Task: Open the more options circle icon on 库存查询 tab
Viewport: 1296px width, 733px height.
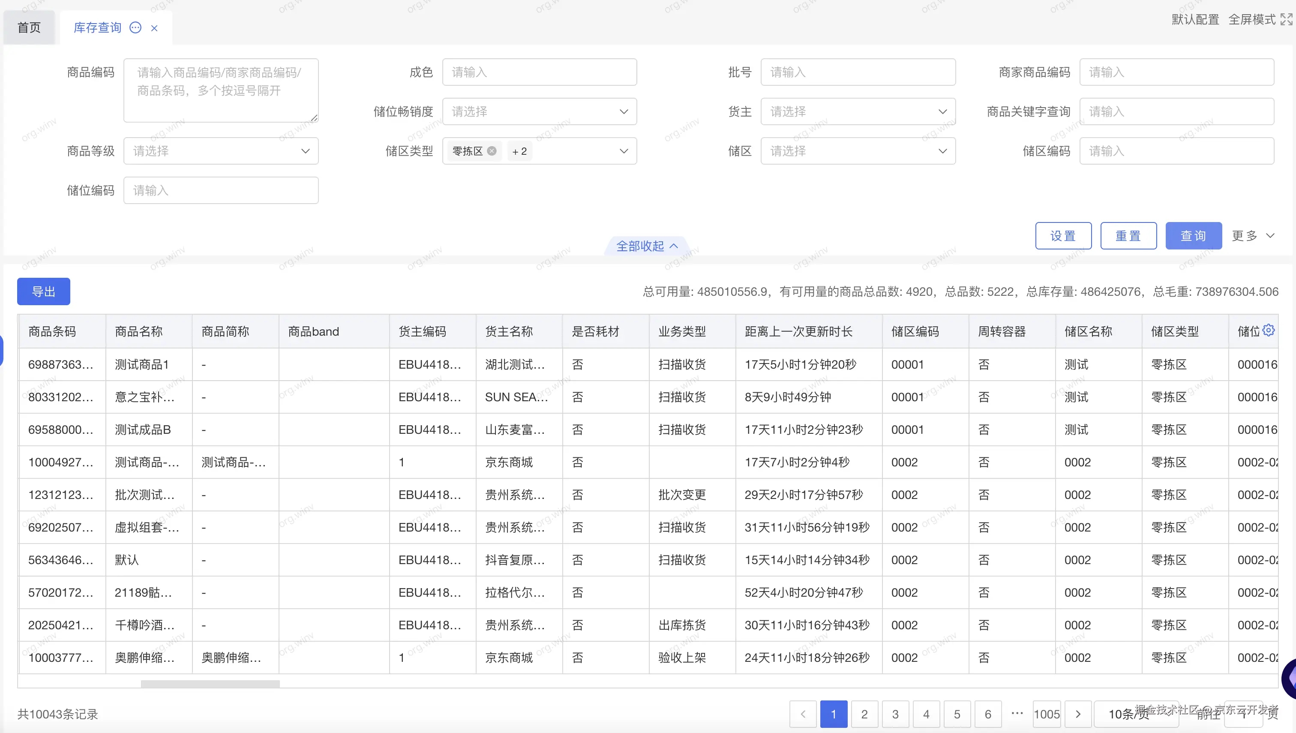Action: [135, 28]
